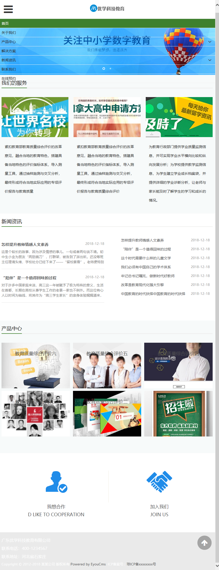Open product 教育质量综合评价二 thumbnail
Screen dimensions: 219x570
pyautogui.click(x=107, y=414)
